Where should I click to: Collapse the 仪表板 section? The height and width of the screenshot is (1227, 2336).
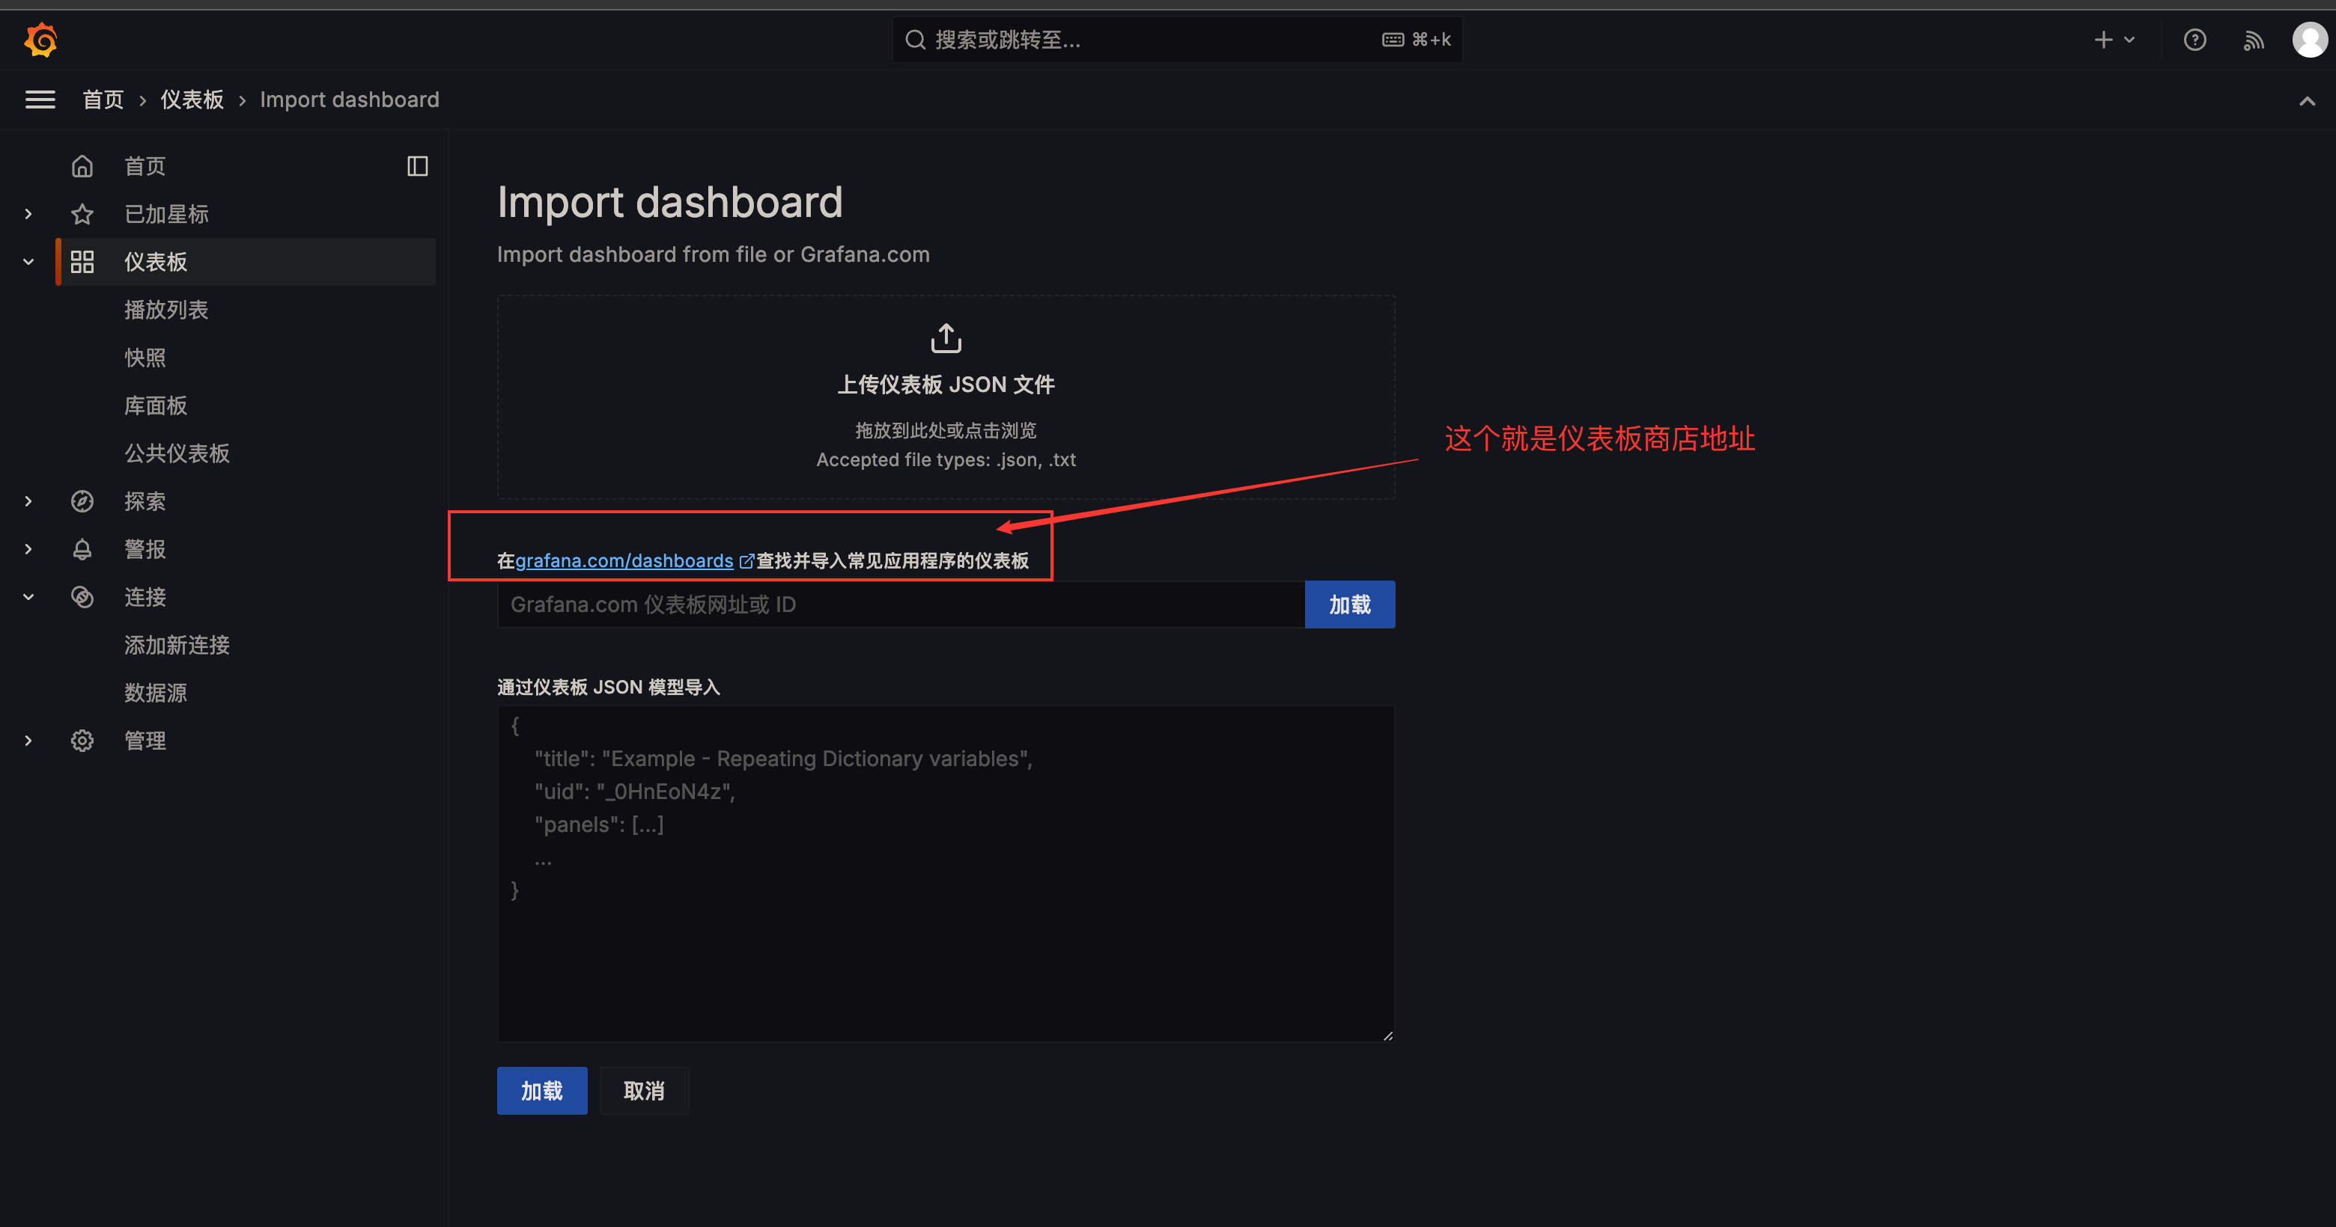pos(28,262)
